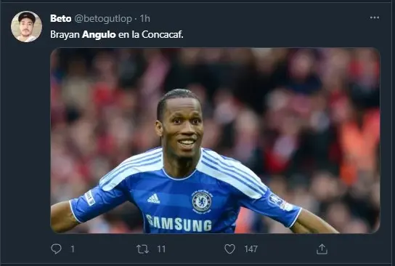Open the three-dot more options menu
The width and height of the screenshot is (395, 266).
coord(375,17)
